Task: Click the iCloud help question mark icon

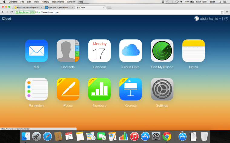Action: point(226,19)
